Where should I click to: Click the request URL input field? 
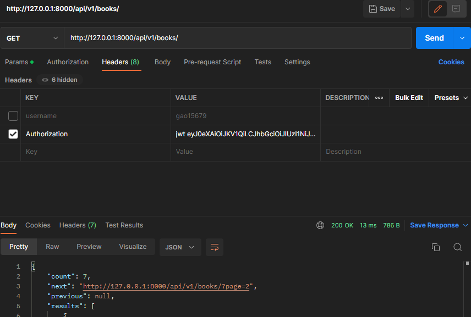[237, 38]
